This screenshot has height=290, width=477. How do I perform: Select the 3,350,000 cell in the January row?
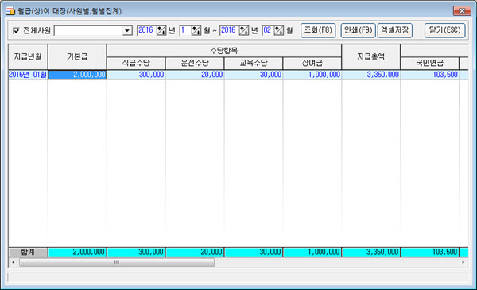pos(370,75)
